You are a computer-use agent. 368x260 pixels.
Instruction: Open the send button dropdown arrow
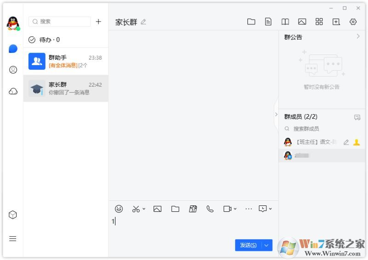[267, 245]
